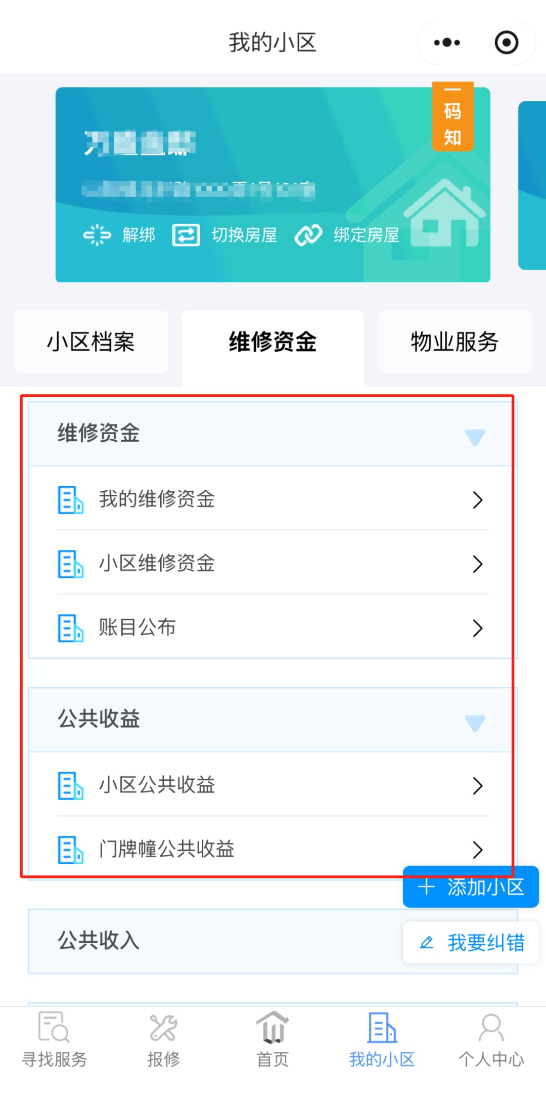Tap the 一码知 orange badge
Viewport: 546px width, 1099px height.
click(x=452, y=117)
